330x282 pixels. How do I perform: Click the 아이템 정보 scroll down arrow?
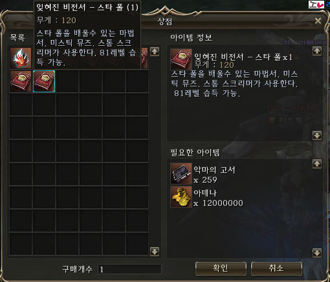pos(317,136)
